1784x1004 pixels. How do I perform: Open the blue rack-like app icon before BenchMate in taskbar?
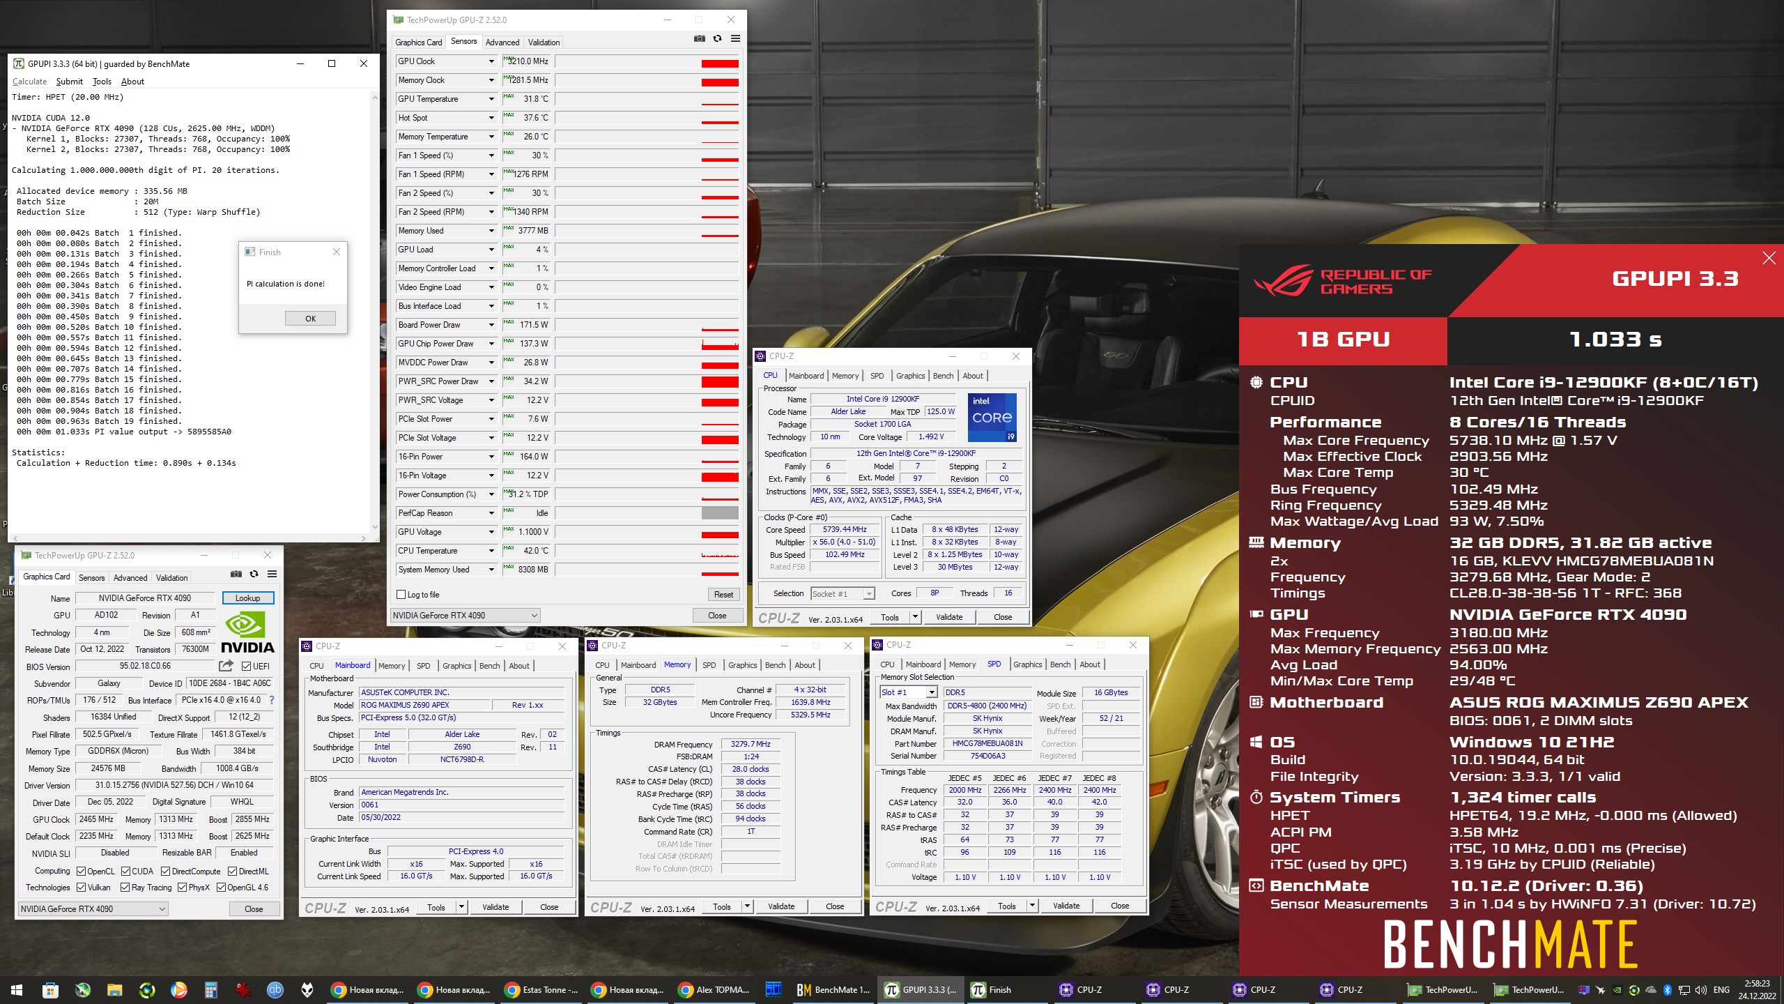(774, 990)
